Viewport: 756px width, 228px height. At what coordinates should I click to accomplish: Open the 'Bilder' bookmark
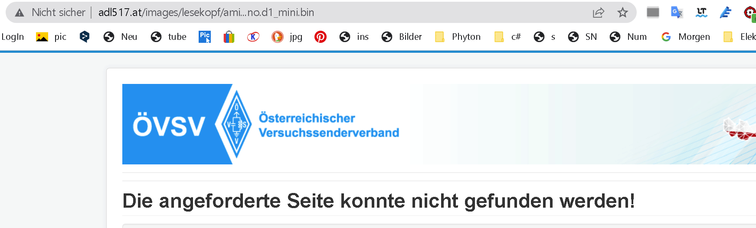point(402,37)
